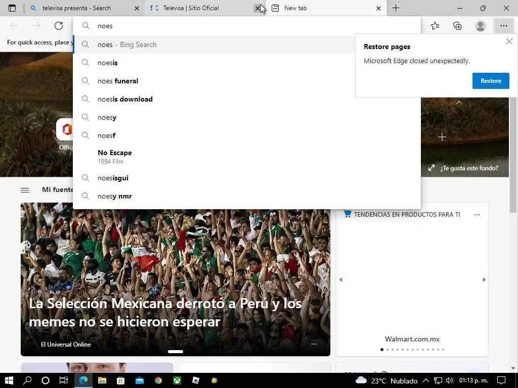
Task: Open Cortana from the taskbar
Action: pyautogui.click(x=46, y=380)
